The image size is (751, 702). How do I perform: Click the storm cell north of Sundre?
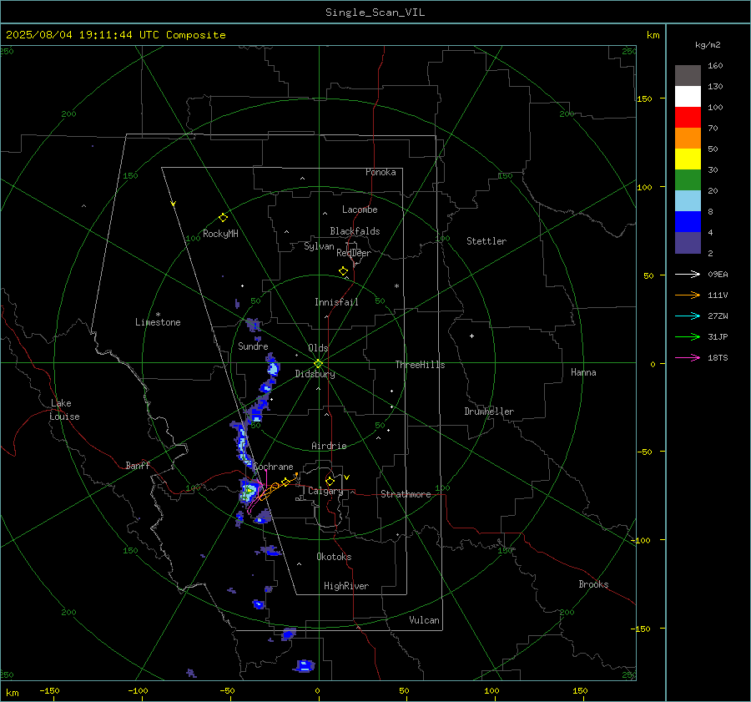point(253,325)
